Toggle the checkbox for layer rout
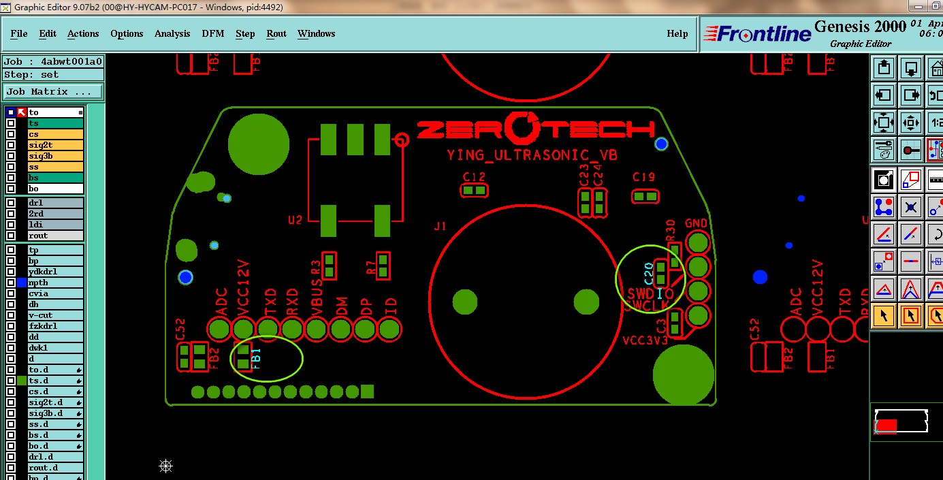 (11, 236)
